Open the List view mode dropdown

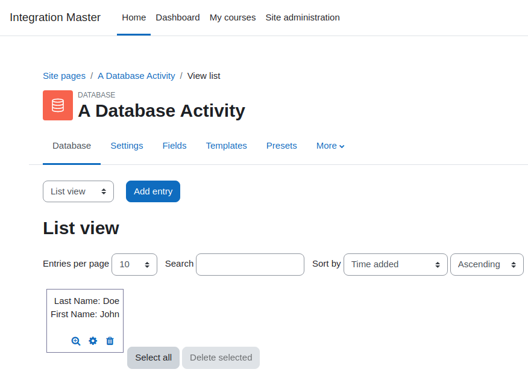pos(78,191)
